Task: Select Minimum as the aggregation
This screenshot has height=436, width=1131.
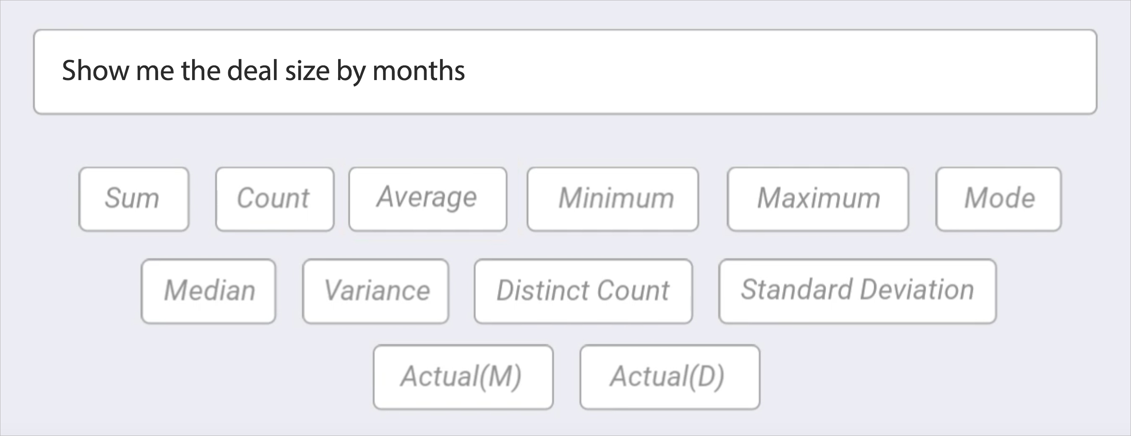Action: [x=612, y=199]
